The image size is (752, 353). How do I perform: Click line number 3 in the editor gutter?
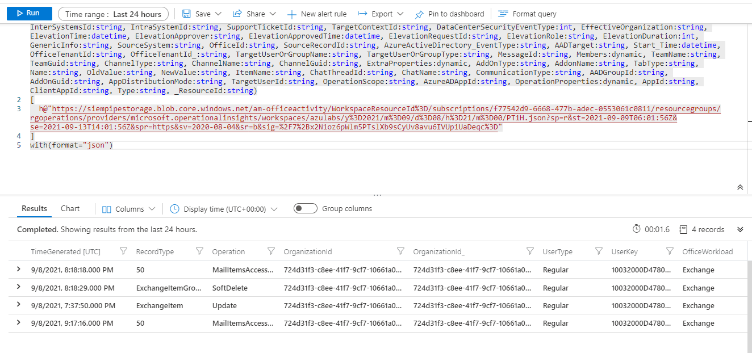pyautogui.click(x=19, y=109)
